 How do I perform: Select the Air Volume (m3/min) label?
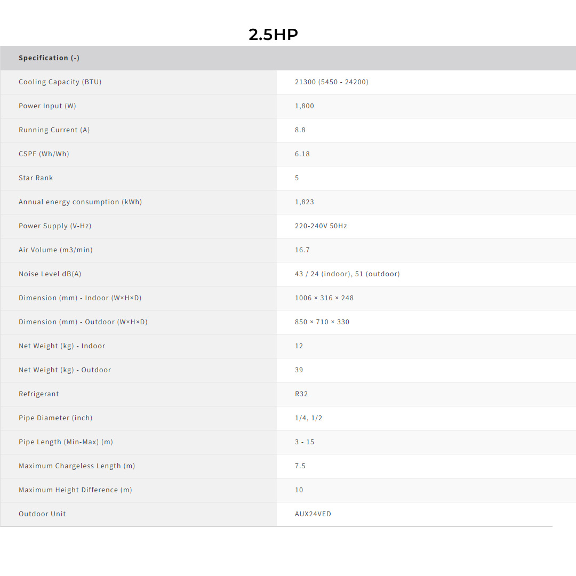55,250
